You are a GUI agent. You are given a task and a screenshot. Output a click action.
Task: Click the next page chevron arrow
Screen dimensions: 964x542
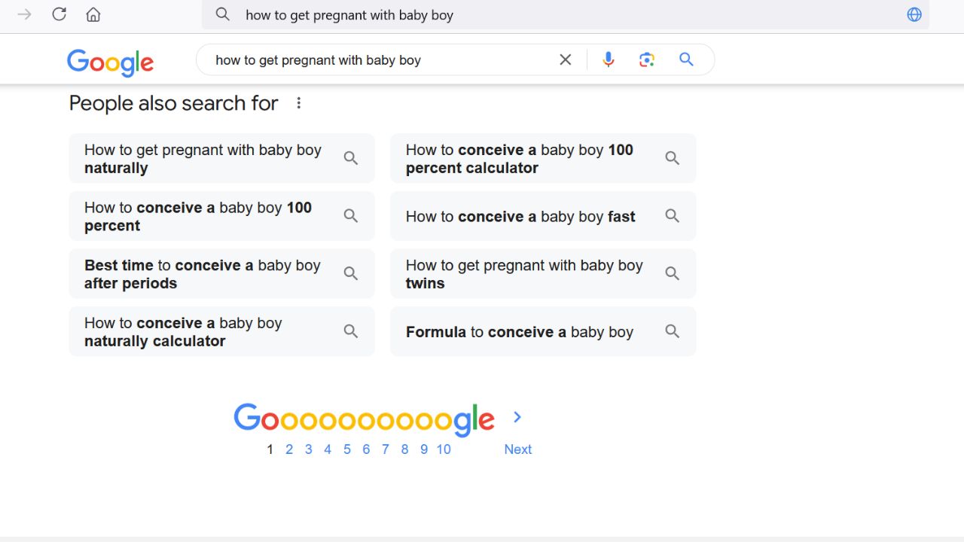pos(517,417)
